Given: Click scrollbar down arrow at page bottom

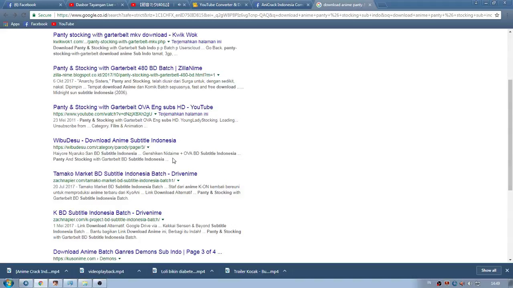Looking at the screenshot, I should [510, 260].
